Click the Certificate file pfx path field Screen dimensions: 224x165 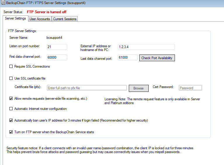coord(87,88)
